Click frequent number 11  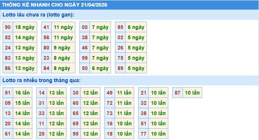pos(42,124)
